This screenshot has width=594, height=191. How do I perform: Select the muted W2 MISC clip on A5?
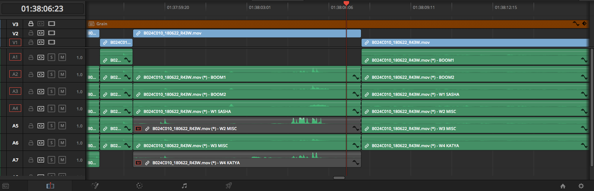click(x=247, y=125)
